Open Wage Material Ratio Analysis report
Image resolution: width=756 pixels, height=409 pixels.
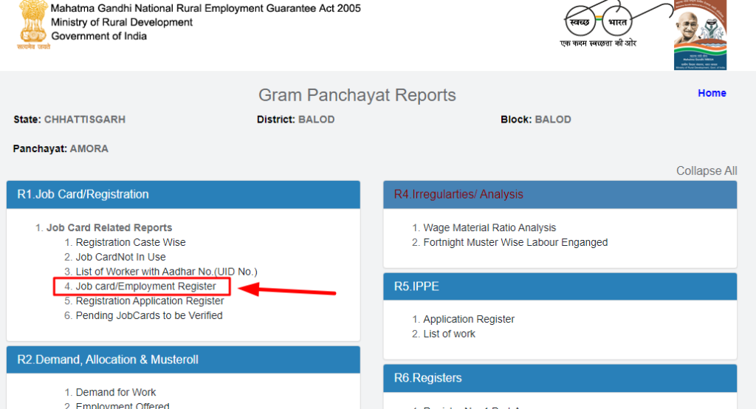coord(489,227)
